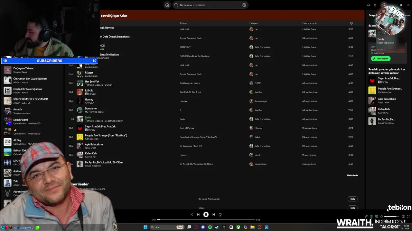This screenshot has width=412, height=231.
Task: Open the connect to a device icon
Action: pos(377,217)
